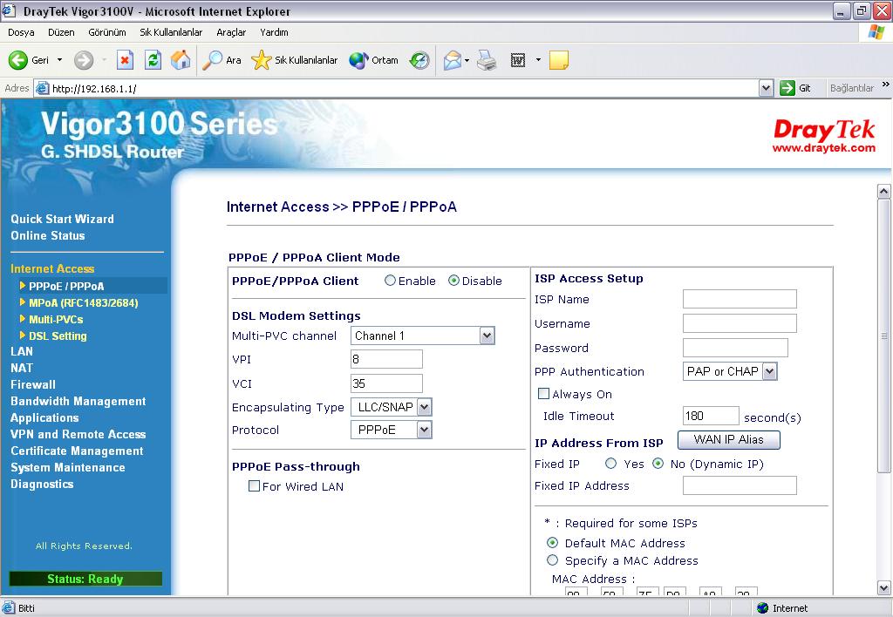Viewport: 893px width, 617px height.
Task: Open the PPP Authentication dropdown
Action: (x=769, y=371)
